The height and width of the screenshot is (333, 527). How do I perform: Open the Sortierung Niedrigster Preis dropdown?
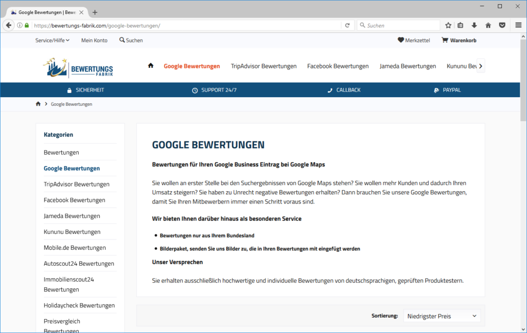442,316
